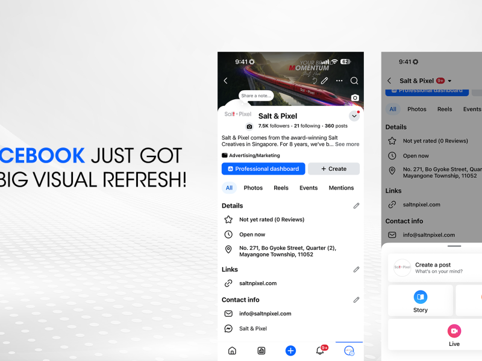
Task: Switch to the Reels tab
Action: coord(281,188)
